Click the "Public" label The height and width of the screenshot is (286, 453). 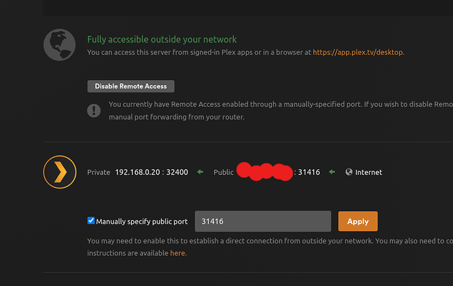[223, 173]
